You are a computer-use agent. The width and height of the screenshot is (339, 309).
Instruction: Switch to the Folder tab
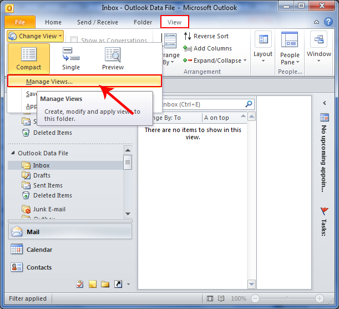(x=143, y=22)
